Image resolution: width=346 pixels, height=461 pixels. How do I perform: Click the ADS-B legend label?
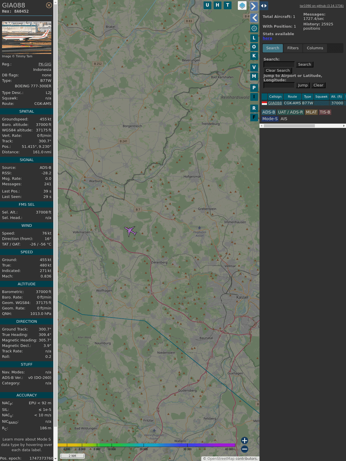coord(269,112)
